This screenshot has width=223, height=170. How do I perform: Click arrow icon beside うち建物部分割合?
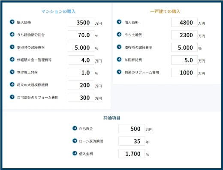tap(12, 34)
